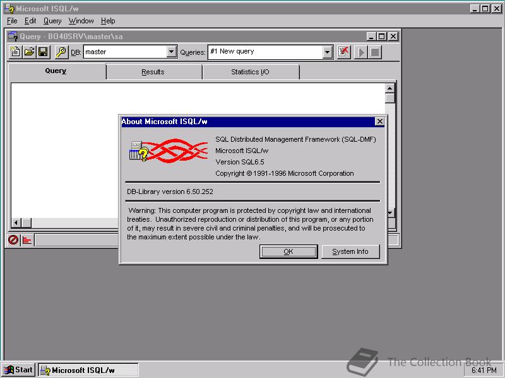Click the "Version SQL6.5" text
The height and width of the screenshot is (378, 505).
pos(240,162)
